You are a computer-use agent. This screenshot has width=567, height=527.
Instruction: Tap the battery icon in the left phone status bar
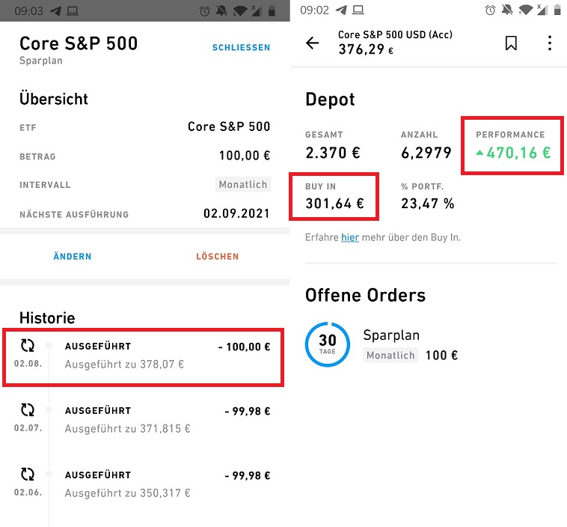[272, 10]
